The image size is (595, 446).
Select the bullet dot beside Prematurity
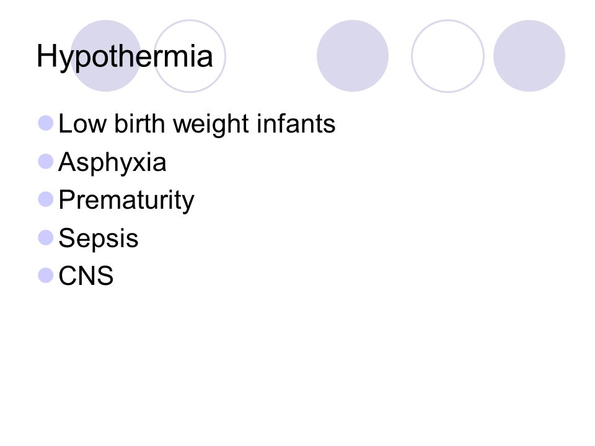[x=45, y=199]
